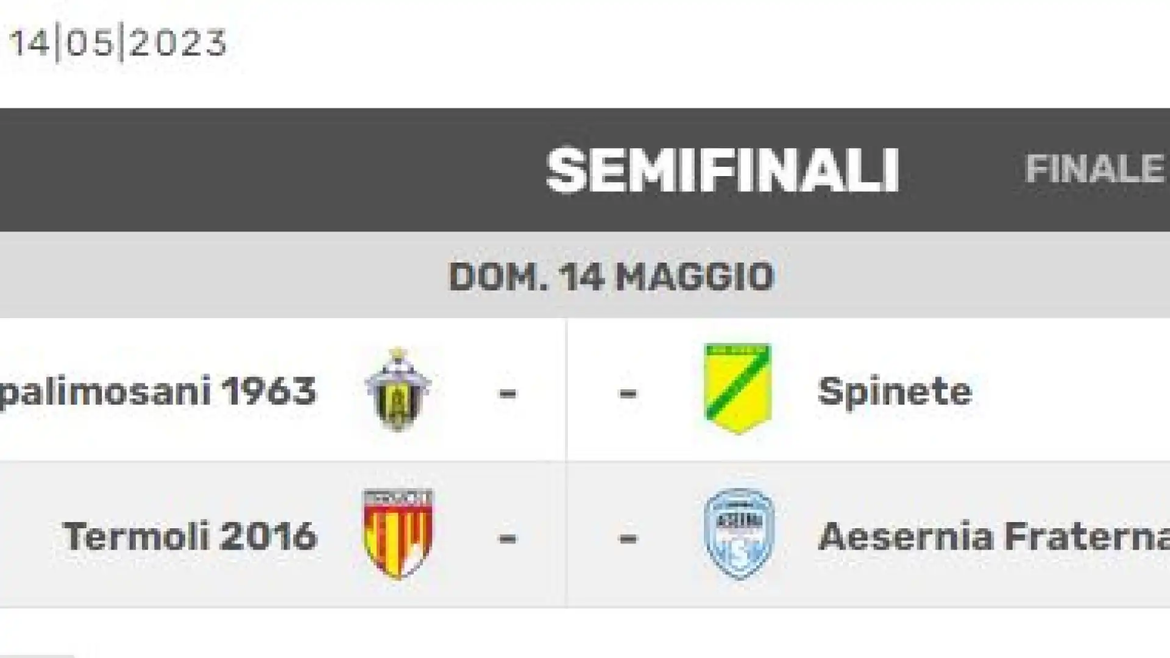
Task: Click the home score dash for Spinete match
Action: click(508, 393)
